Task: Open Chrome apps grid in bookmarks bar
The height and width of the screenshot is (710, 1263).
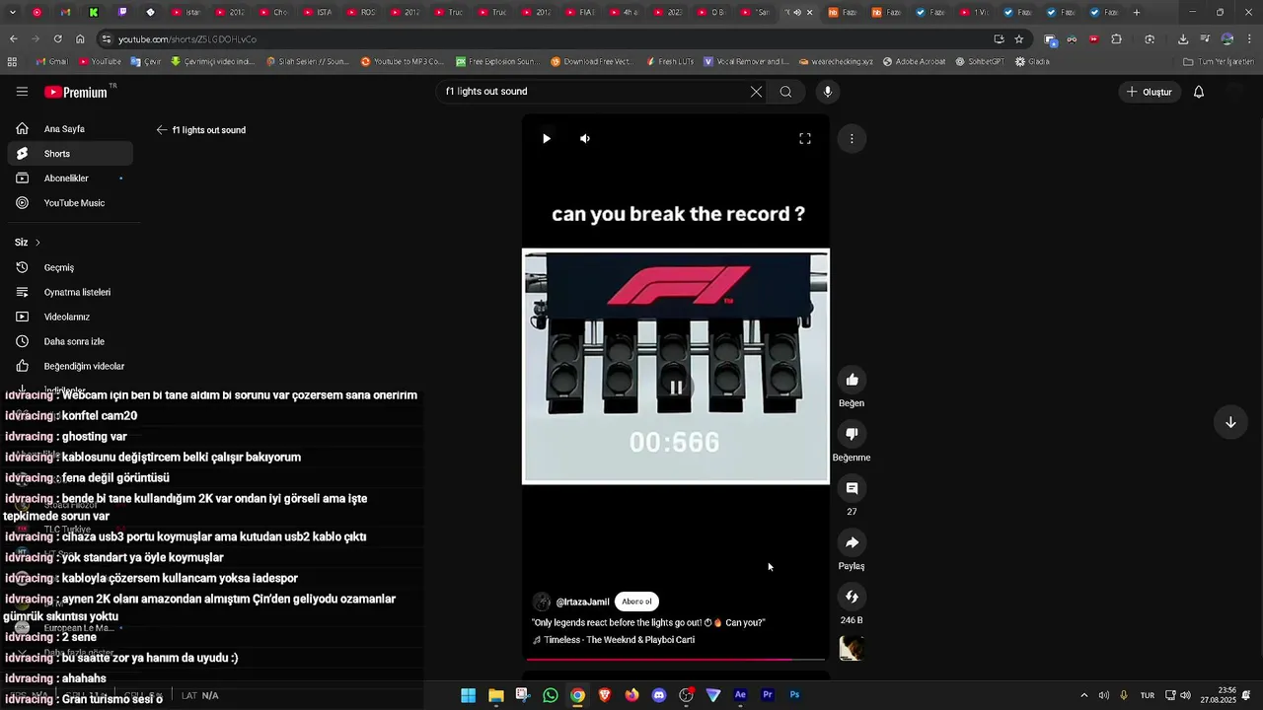Action: 12,61
